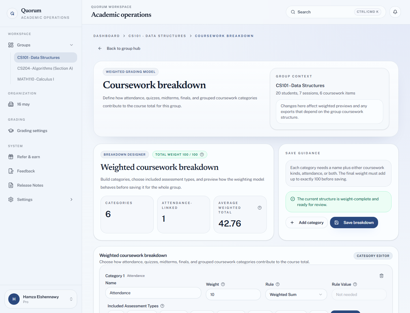Click the Rule Value help icon
Viewport: 410px width, 313px height.
(355, 284)
